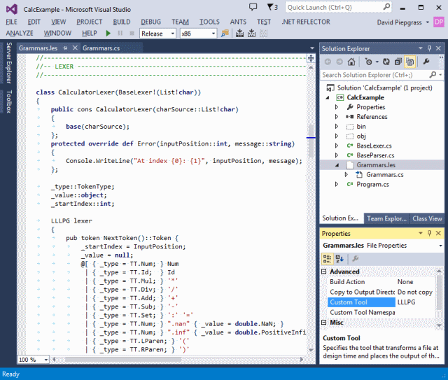The image size is (448, 380).
Task: Open the editor tab list dropdown arrow
Action: pos(312,48)
